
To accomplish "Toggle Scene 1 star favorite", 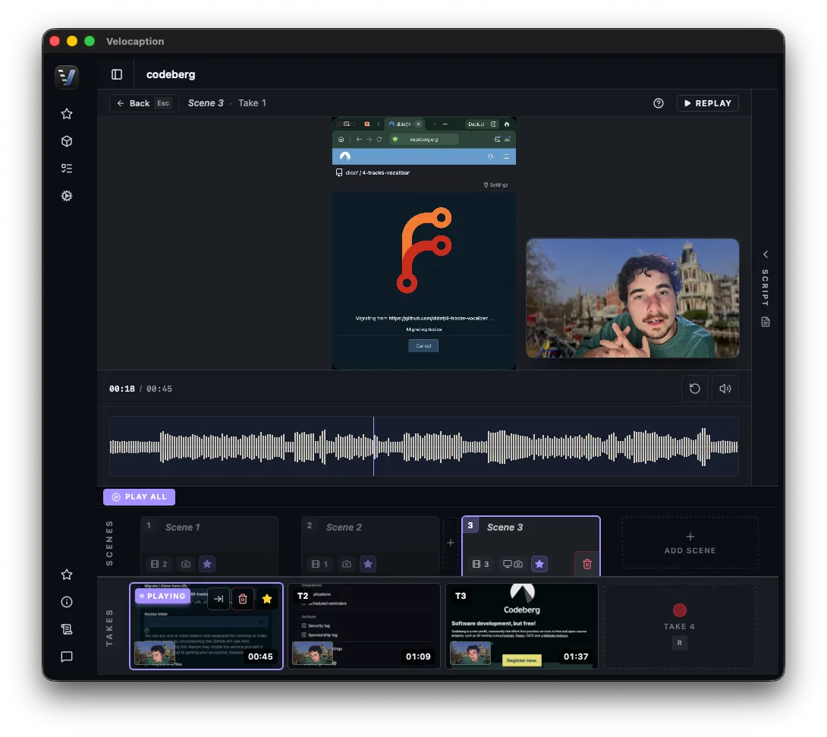I will tap(207, 564).
